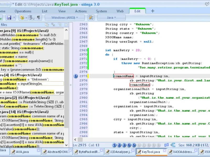Jump to bookmark 4 in status bar
The image size is (210, 157).
click(129, 145)
